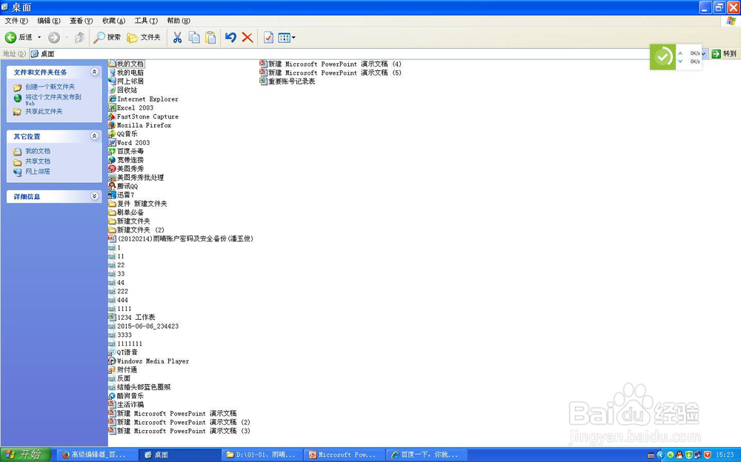Screen dimensions: 741x462
Task: Select 回收站 recycle bin item
Action: click(123, 90)
